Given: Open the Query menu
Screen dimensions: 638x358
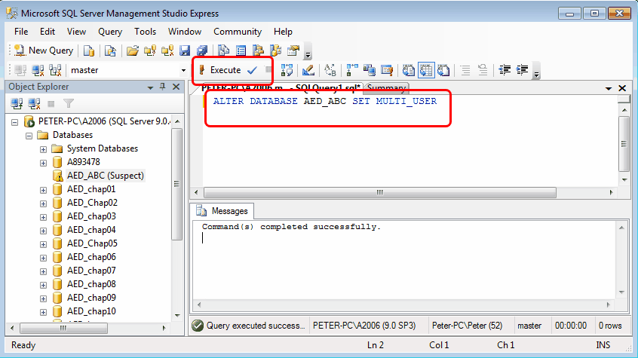Looking at the screenshot, I should [110, 32].
